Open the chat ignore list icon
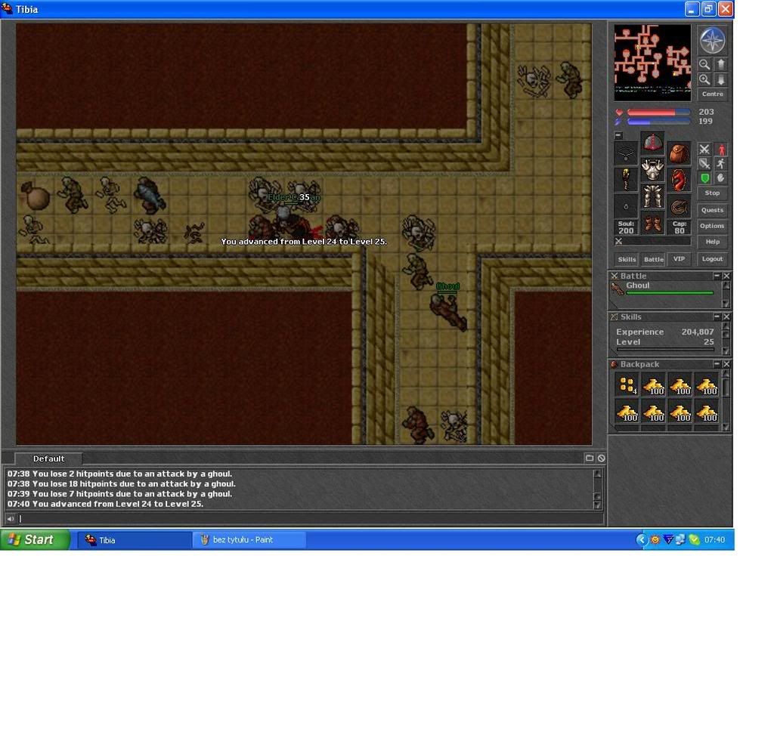774x741 pixels. click(x=601, y=458)
